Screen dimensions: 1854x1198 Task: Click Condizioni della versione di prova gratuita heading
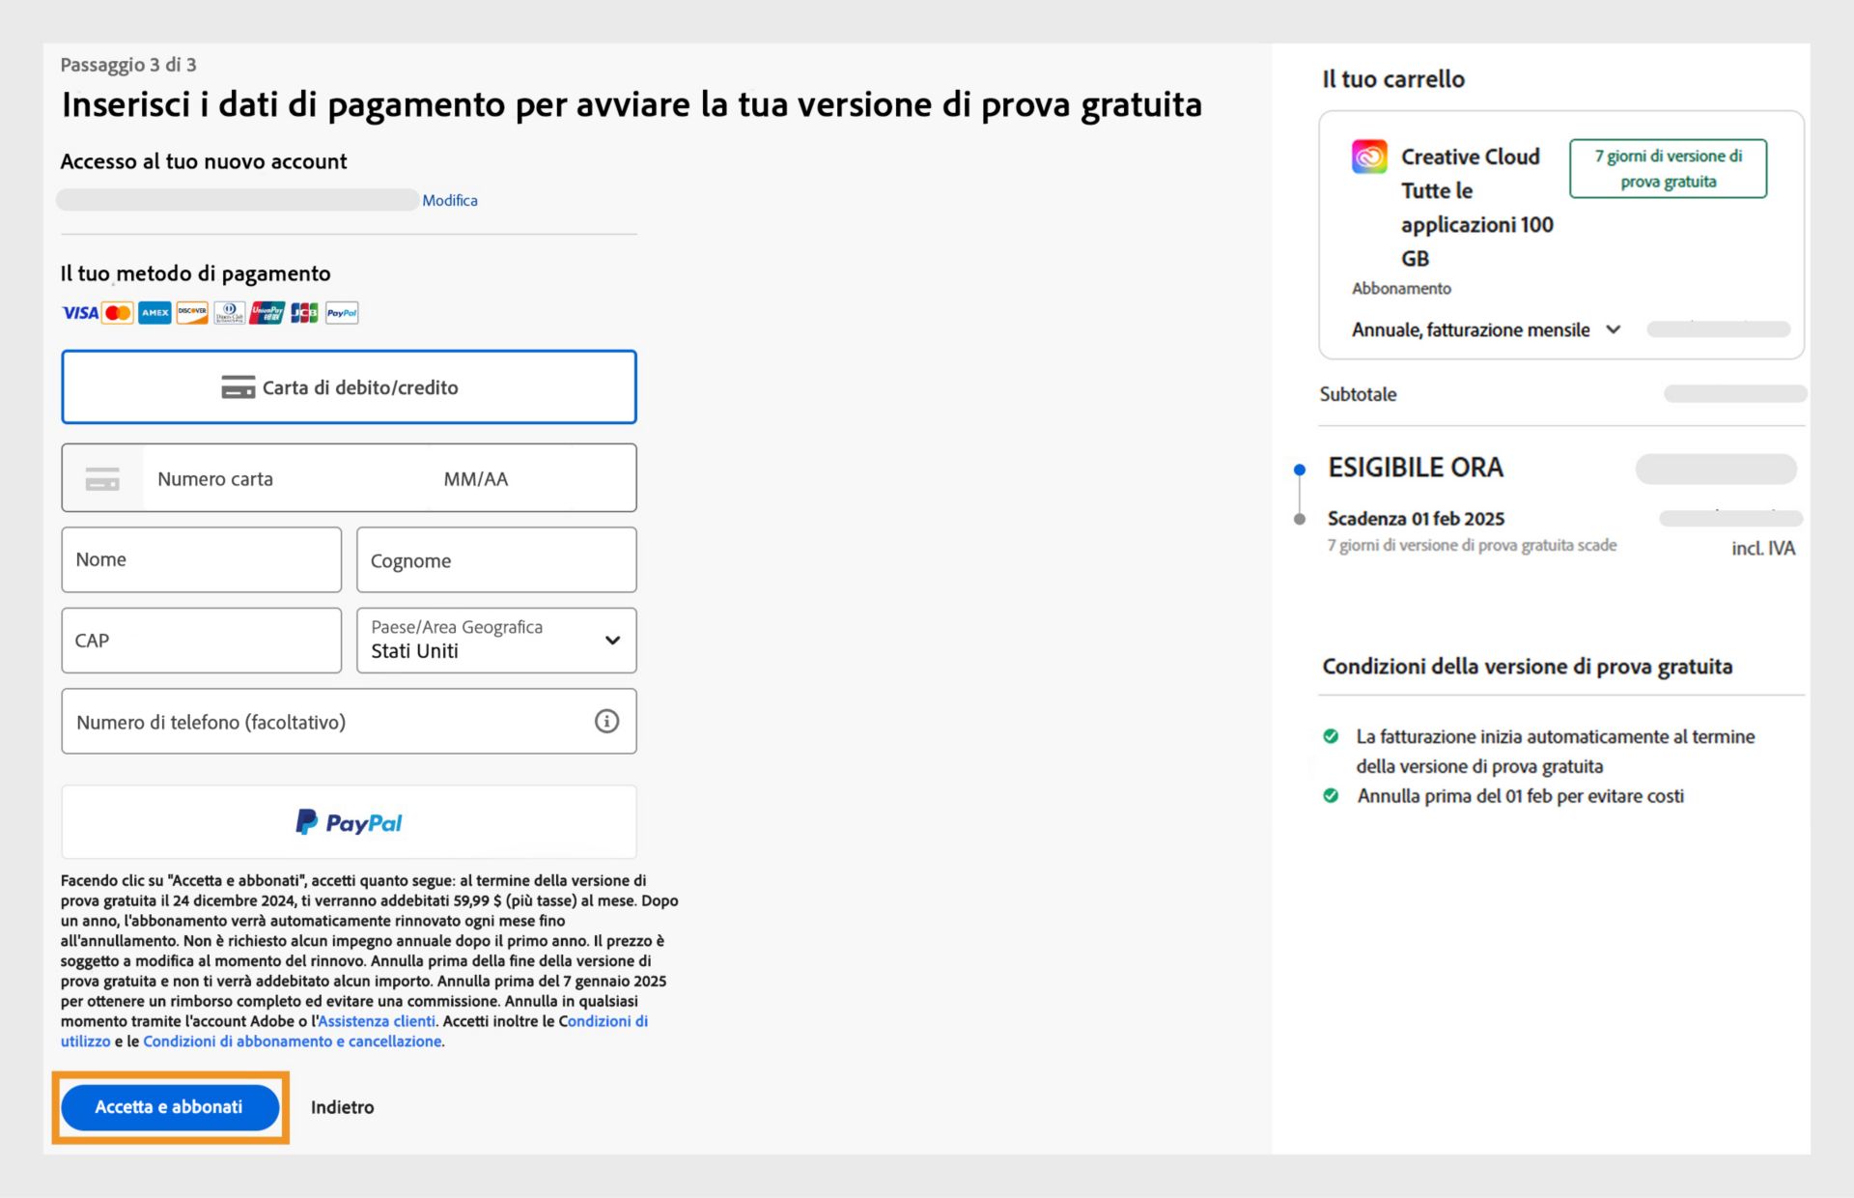[1527, 667]
